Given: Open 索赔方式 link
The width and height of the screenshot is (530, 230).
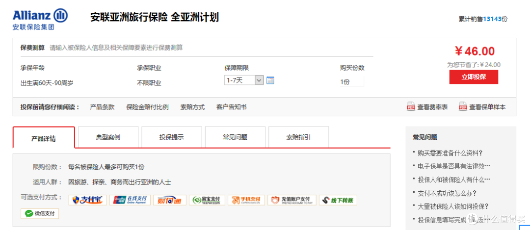Looking at the screenshot, I should coord(192,107).
